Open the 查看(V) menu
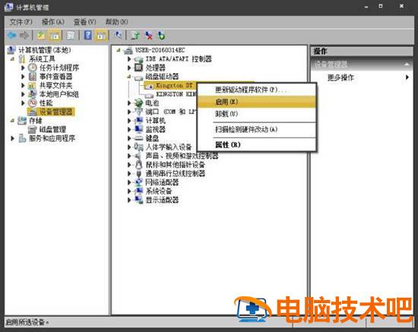This screenshot has height=332, width=418. 85,21
